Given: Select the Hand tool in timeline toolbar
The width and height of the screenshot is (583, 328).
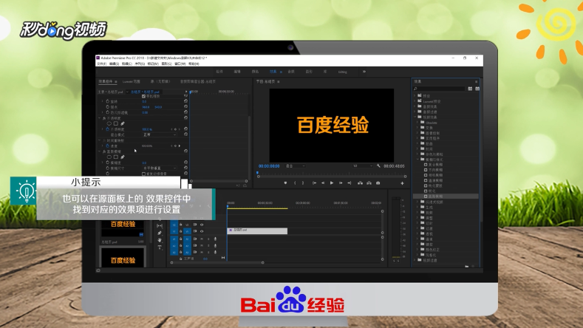Looking at the screenshot, I should tap(160, 240).
